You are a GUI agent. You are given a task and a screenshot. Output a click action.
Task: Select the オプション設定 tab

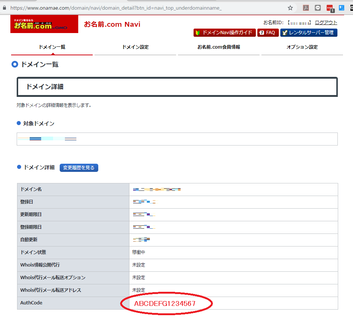click(302, 47)
